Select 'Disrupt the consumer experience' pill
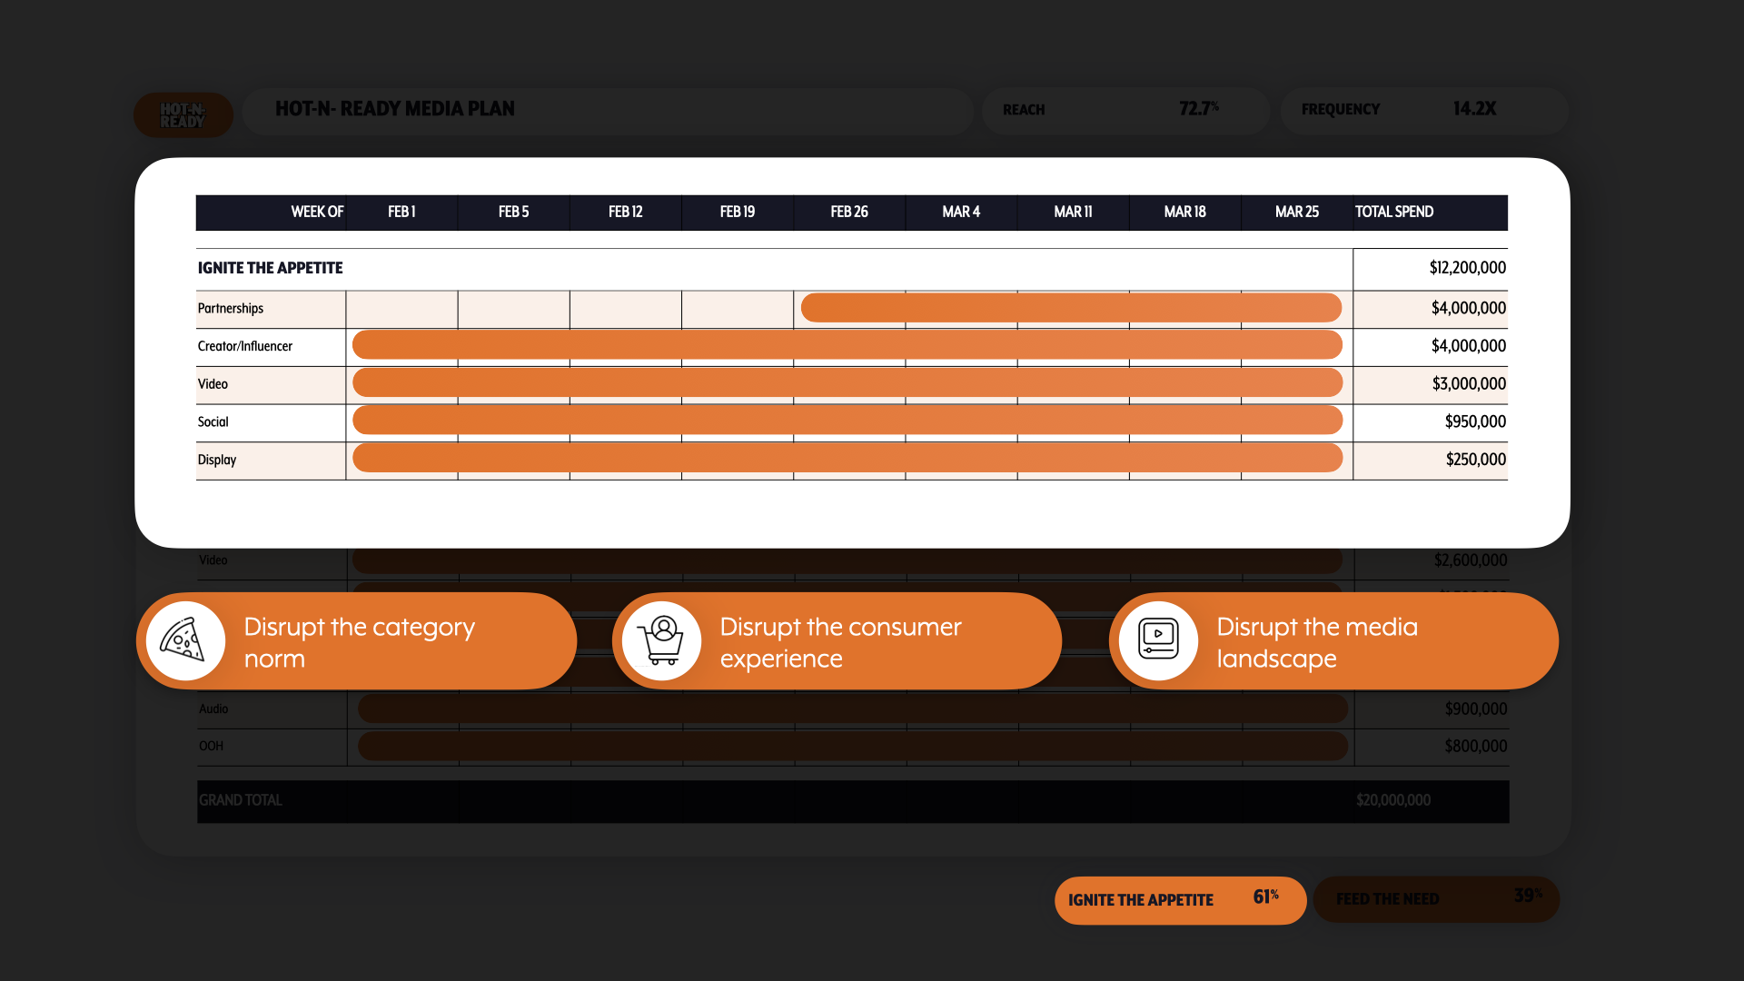The image size is (1744, 981). coord(837,641)
